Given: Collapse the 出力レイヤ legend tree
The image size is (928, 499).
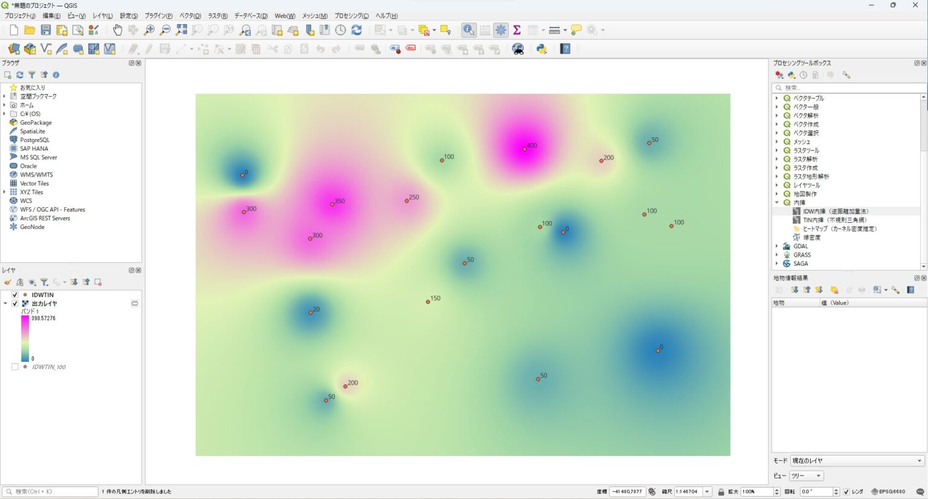Looking at the screenshot, I should click(x=5, y=304).
